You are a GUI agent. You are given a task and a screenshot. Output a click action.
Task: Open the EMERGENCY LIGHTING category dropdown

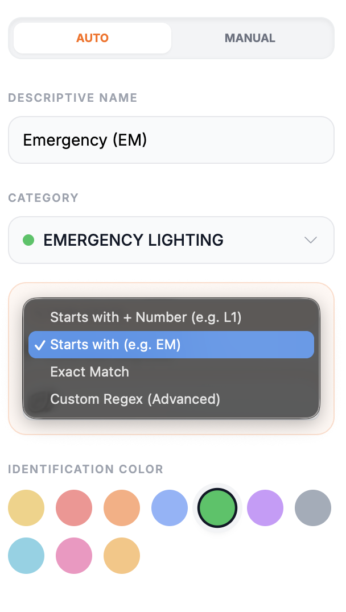(x=171, y=240)
